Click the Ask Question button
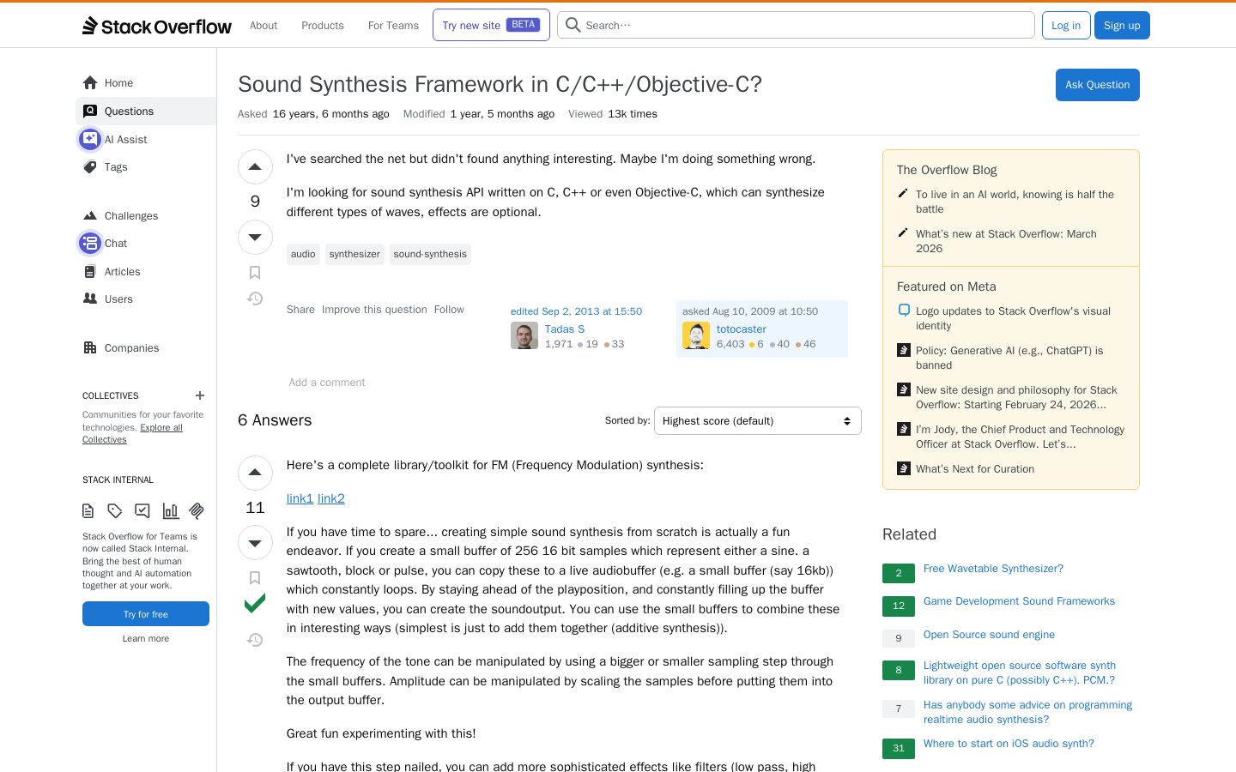This screenshot has height=772, width=1236. pos(1097,85)
